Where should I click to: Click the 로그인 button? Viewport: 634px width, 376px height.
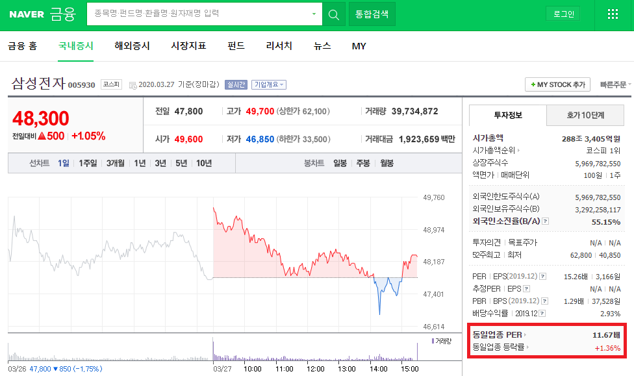[564, 14]
